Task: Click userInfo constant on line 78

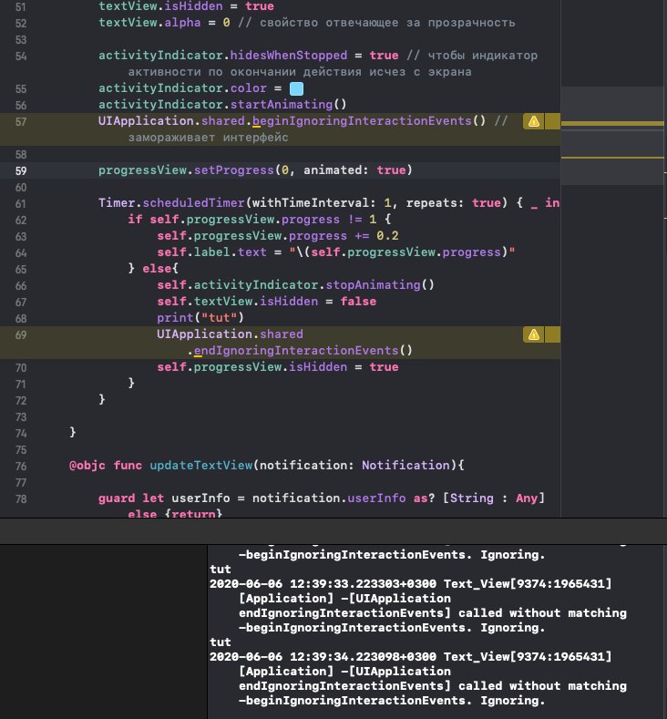Action: (200, 498)
